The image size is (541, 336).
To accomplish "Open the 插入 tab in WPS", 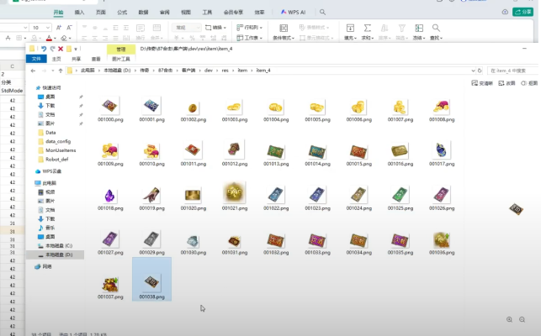I will tap(79, 13).
